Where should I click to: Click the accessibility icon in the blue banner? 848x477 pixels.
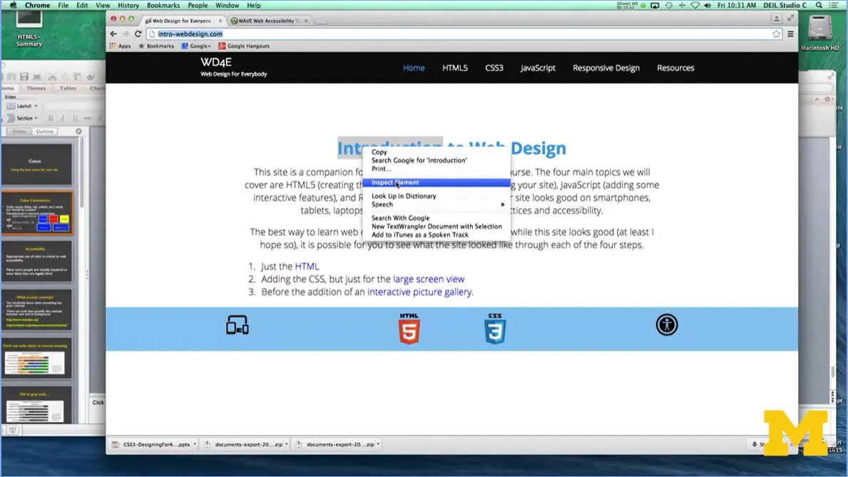pos(666,324)
